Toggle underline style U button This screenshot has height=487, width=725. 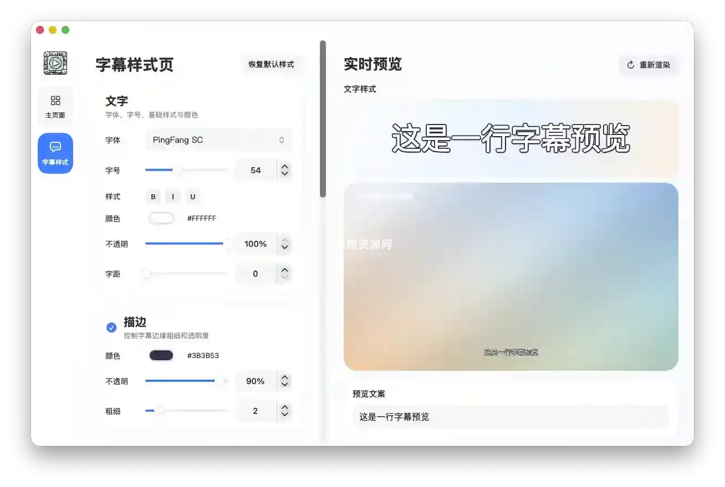pyautogui.click(x=193, y=196)
